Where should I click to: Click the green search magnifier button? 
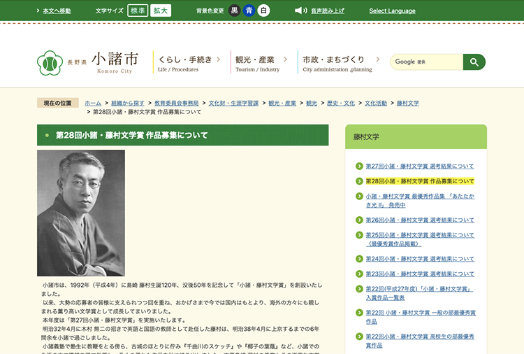click(474, 62)
